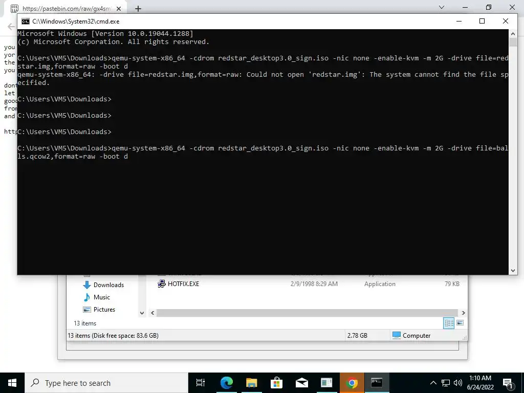The height and width of the screenshot is (393, 524).
Task: Click the 79 KB size cell
Action: click(x=452, y=283)
